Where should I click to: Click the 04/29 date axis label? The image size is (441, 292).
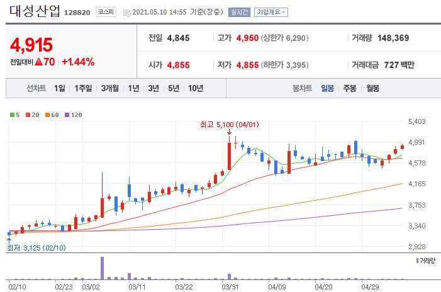point(370,287)
